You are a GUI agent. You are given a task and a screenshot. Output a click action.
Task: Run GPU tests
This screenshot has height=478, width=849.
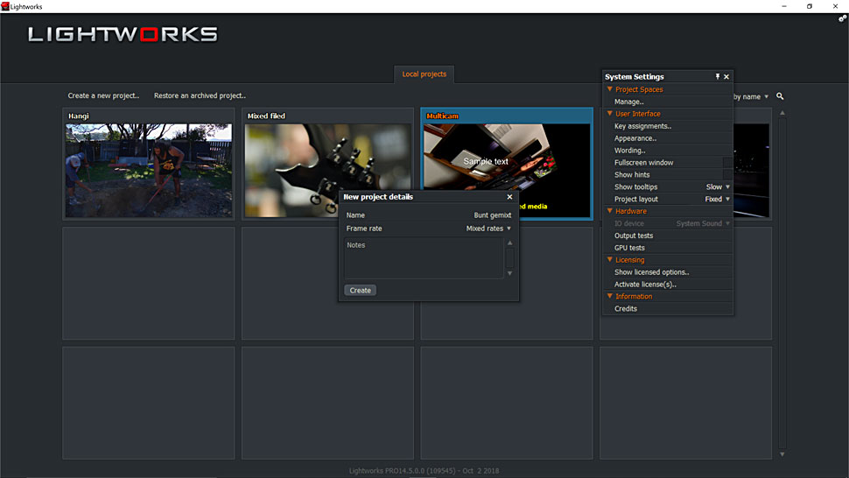(629, 248)
